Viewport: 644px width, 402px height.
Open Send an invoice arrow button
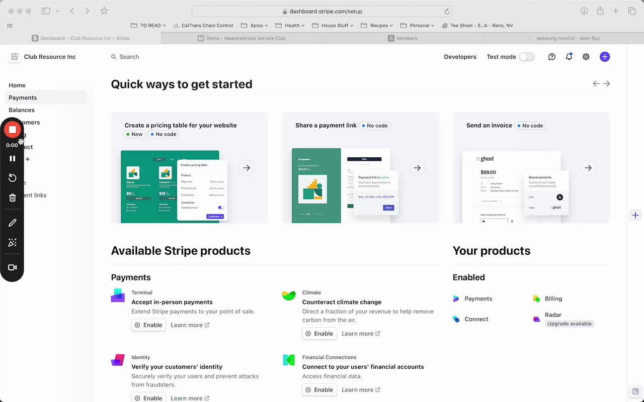(588, 168)
